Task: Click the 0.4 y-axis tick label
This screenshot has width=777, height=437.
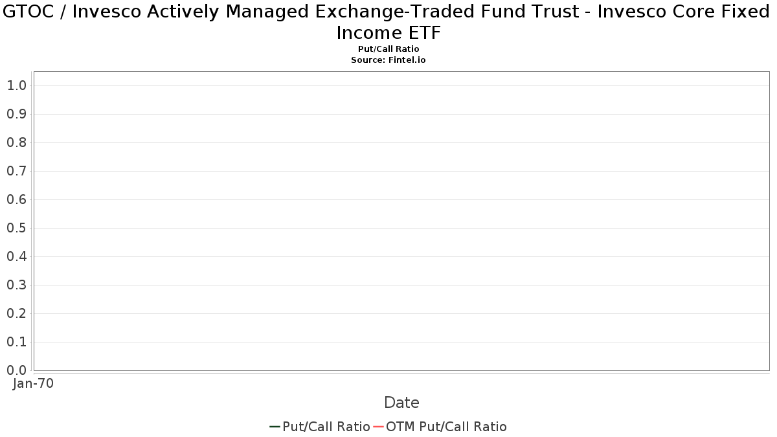Action: tap(16, 256)
